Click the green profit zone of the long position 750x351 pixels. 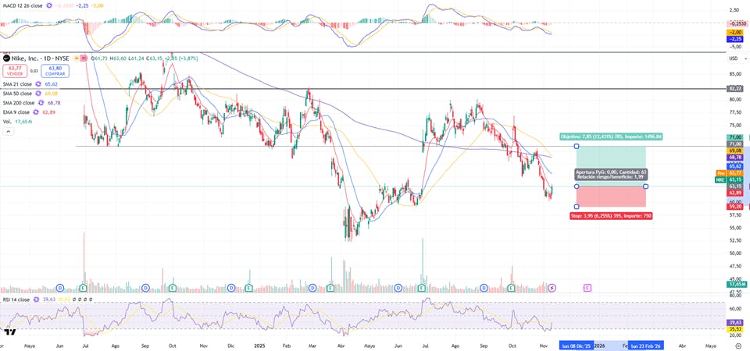tap(611, 158)
